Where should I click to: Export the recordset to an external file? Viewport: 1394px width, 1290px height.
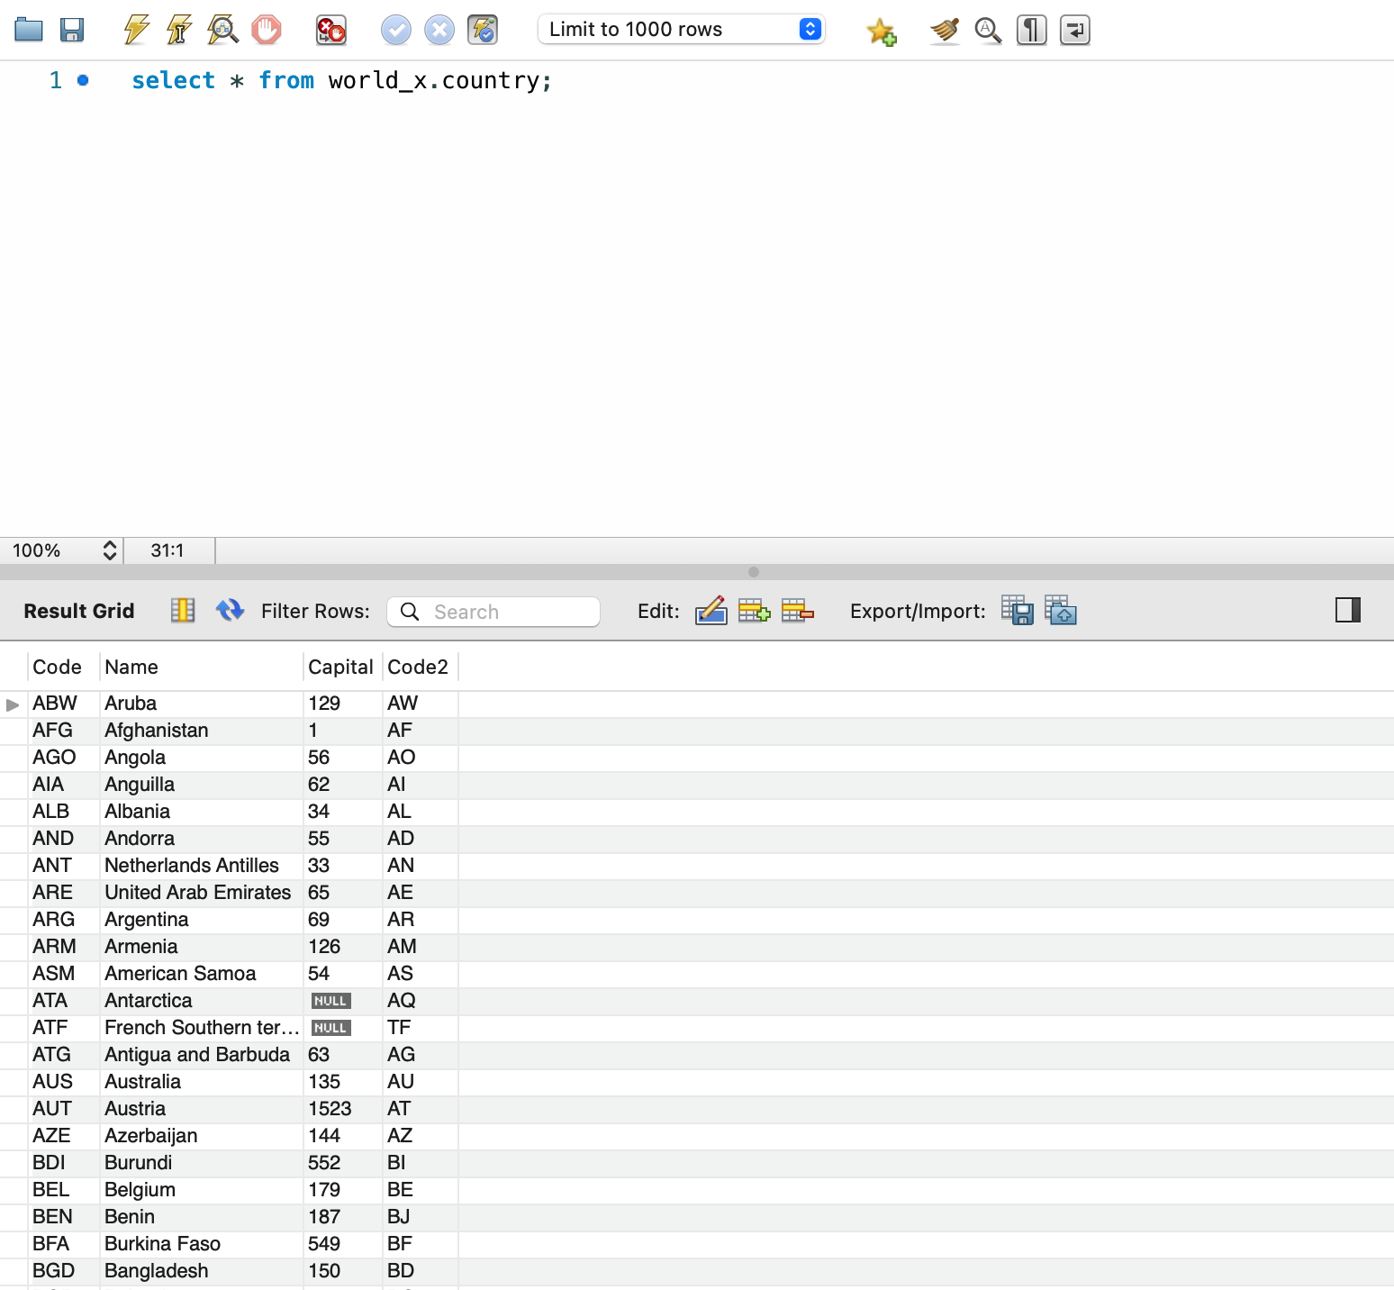tap(1016, 610)
